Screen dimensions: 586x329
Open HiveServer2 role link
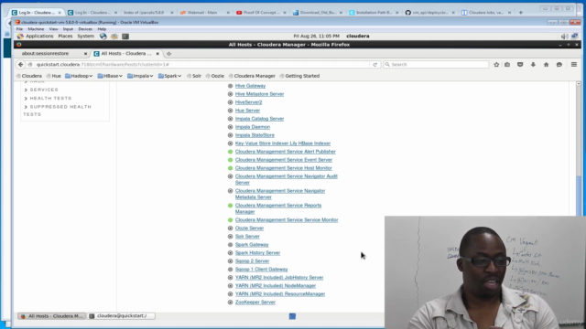(248, 102)
